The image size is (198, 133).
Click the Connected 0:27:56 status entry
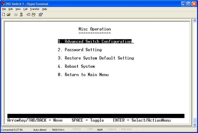click(x=12, y=130)
